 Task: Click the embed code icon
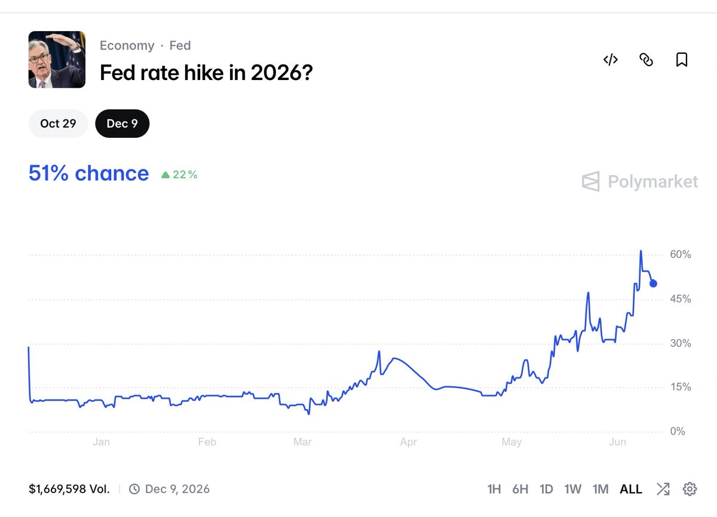pyautogui.click(x=610, y=60)
